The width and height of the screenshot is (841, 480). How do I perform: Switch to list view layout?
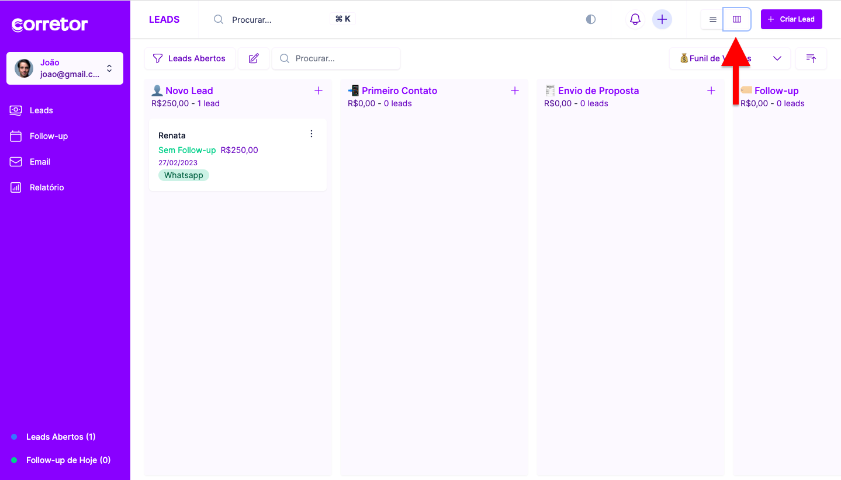pos(712,19)
